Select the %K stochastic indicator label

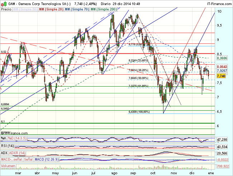pyautogui.click(x=4, y=138)
